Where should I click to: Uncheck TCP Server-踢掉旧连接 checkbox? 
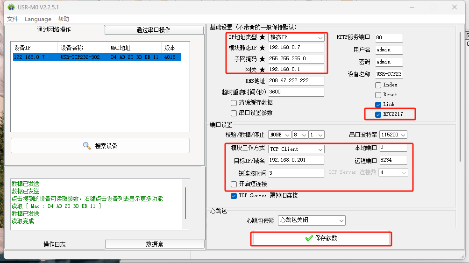(x=234, y=196)
